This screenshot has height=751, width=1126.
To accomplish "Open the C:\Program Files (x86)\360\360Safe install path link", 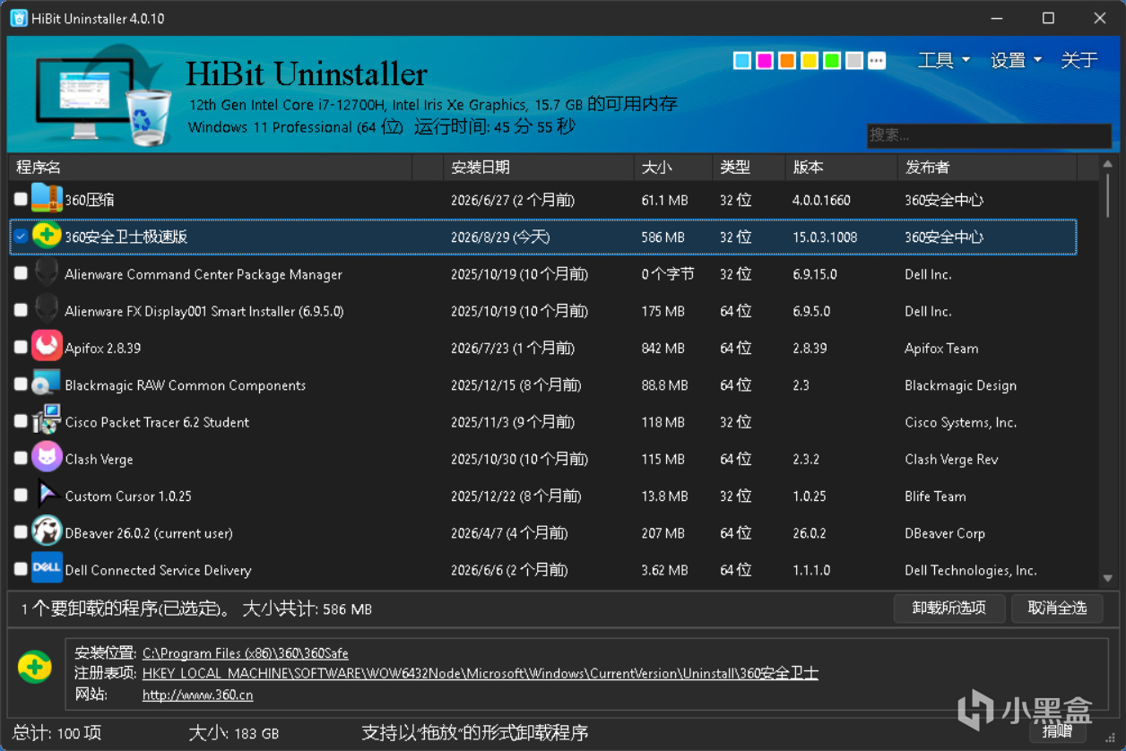I will [x=246, y=653].
